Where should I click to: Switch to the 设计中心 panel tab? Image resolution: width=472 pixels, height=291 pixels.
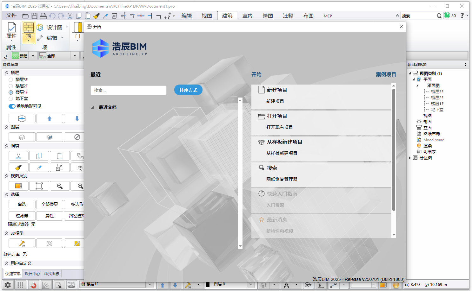32,274
